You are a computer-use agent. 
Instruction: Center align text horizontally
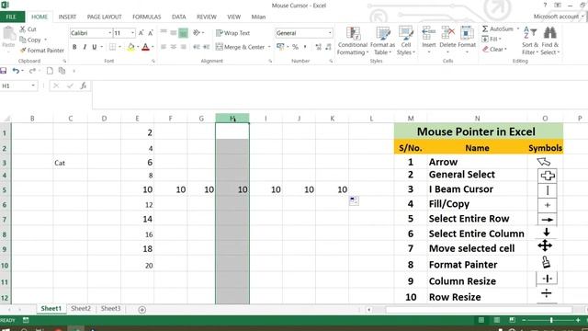[x=174, y=47]
